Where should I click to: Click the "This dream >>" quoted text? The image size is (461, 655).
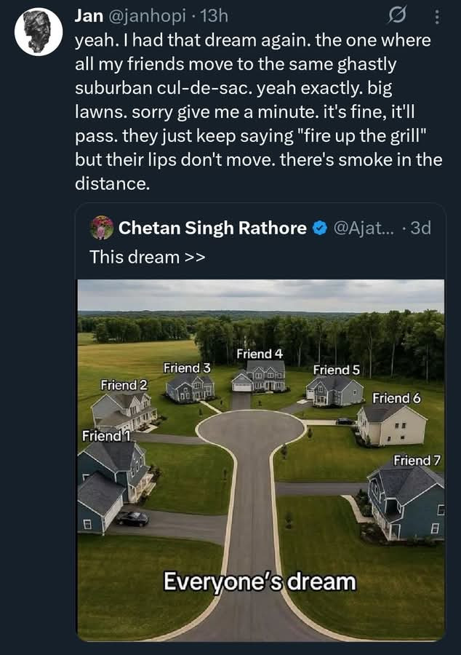pyautogui.click(x=136, y=256)
